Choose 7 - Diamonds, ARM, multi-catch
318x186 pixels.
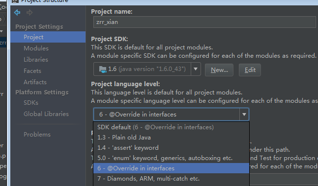tap(171, 179)
